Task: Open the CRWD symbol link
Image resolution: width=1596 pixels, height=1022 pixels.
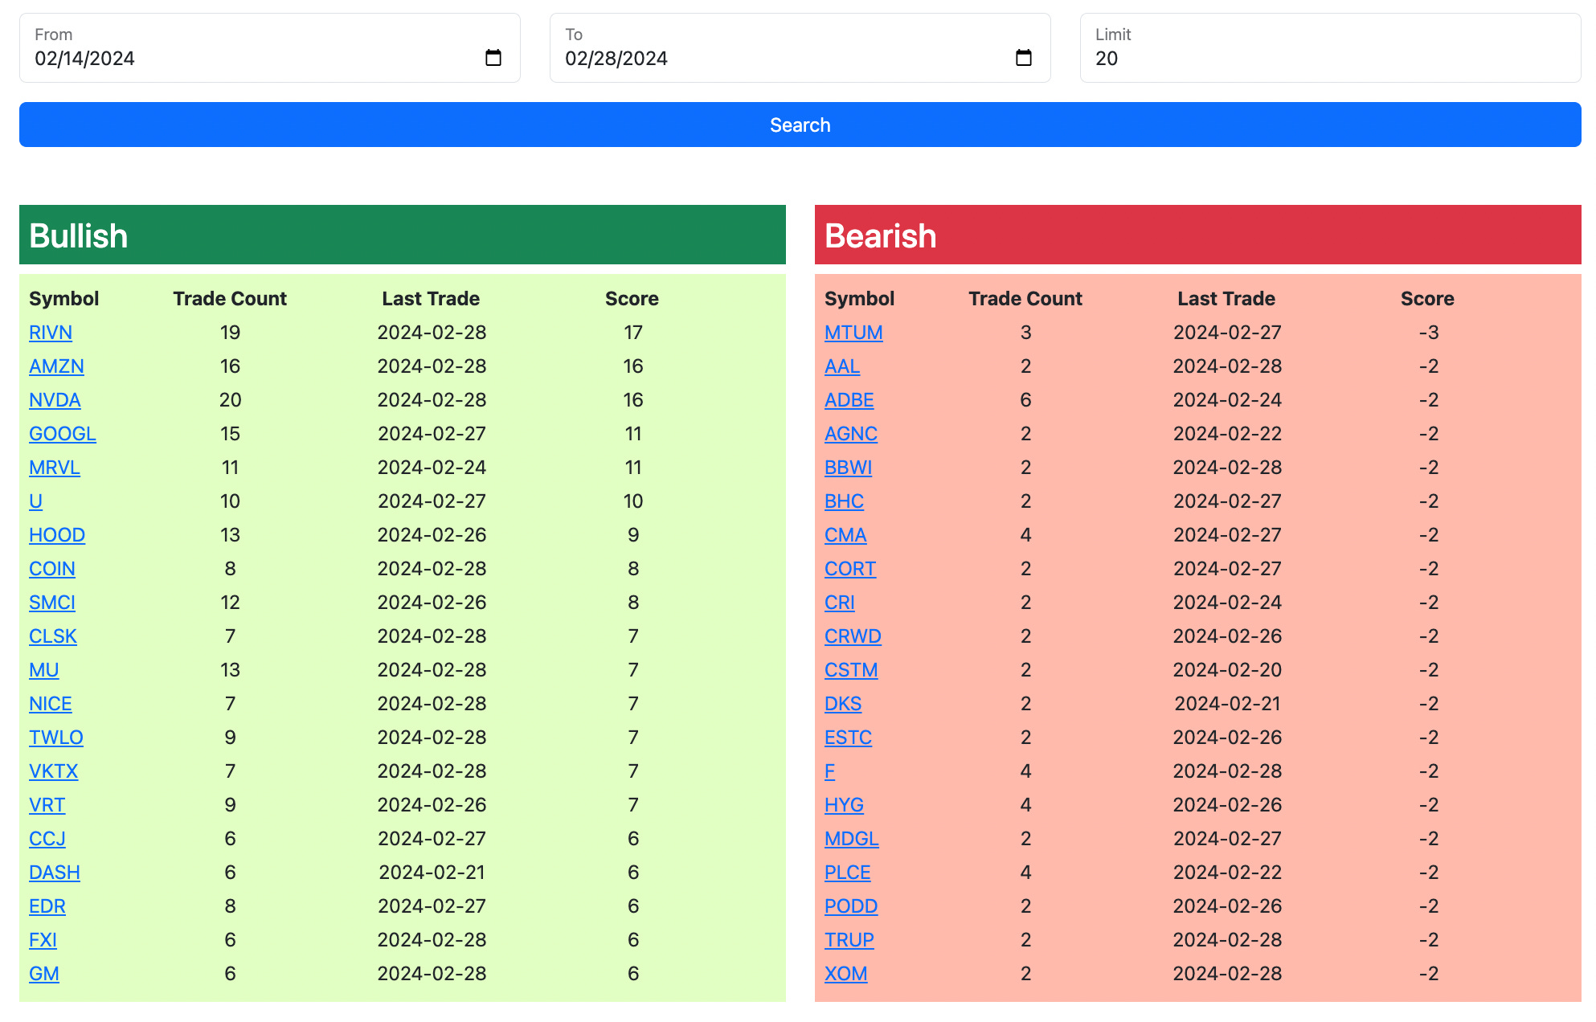Action: click(853, 636)
